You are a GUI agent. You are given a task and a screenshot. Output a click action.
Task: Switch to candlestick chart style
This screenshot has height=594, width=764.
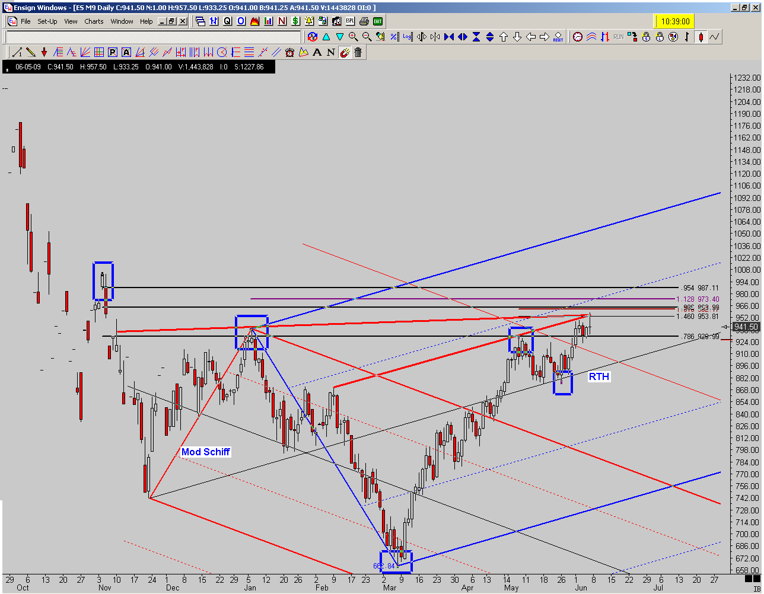coord(701,37)
